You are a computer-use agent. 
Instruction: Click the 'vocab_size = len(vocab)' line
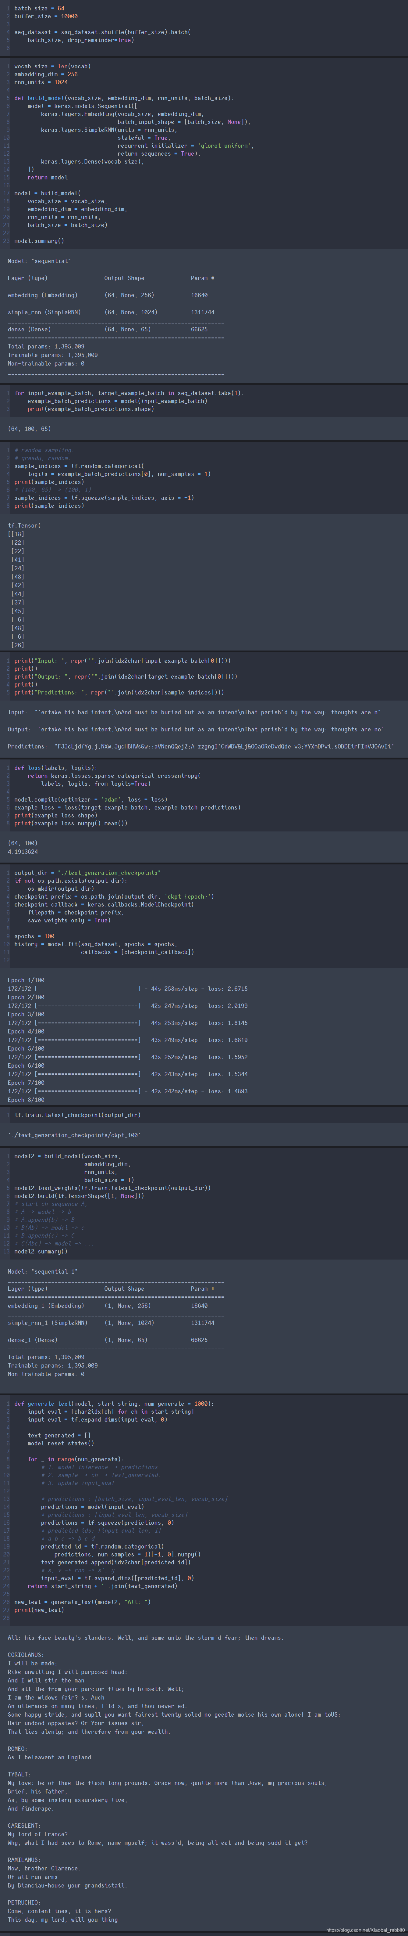pos(52,66)
